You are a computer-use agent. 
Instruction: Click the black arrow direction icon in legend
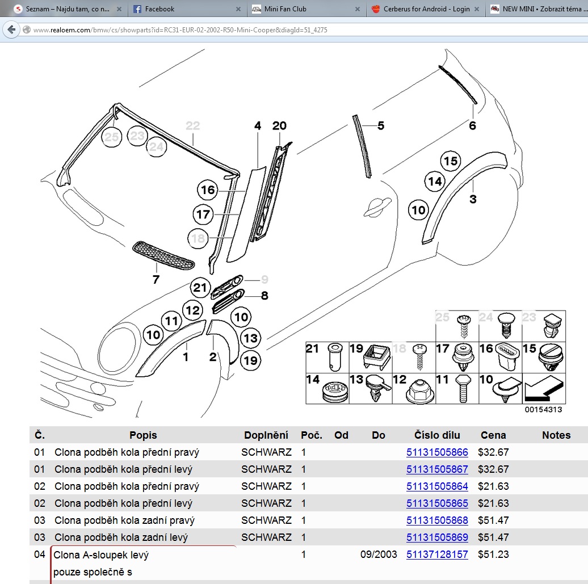pyautogui.click(x=544, y=389)
